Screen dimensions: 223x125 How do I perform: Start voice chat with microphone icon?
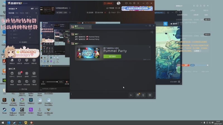click(150, 95)
